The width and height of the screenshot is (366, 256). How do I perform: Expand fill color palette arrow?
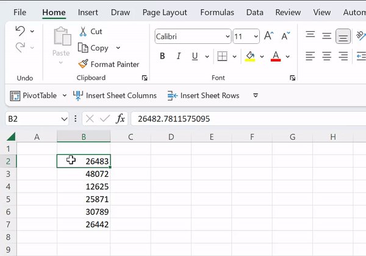[262, 57]
